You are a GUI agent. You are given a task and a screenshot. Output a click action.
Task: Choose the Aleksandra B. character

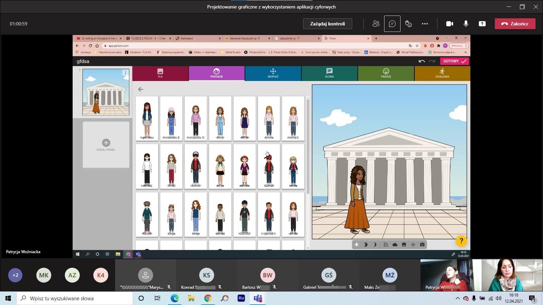click(171, 118)
